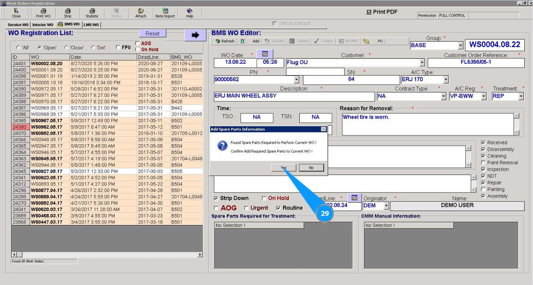Click the Print WO toolbar icon
The width and height of the screenshot is (533, 285).
tap(43, 13)
